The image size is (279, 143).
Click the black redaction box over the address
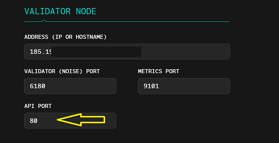[96, 52]
